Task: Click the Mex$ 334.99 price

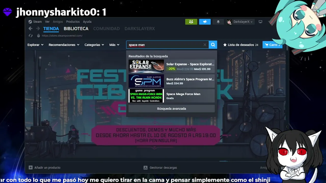Action: (175, 83)
